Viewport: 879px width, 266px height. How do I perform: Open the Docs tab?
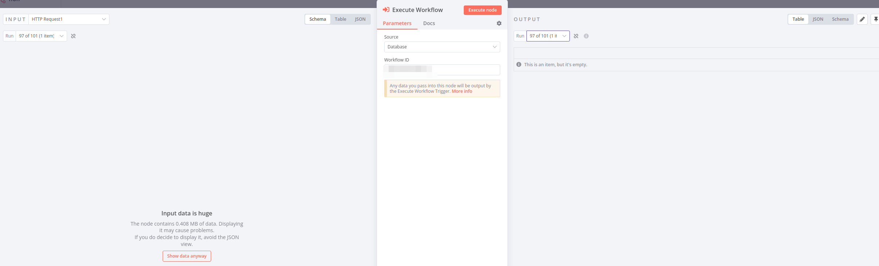click(429, 23)
